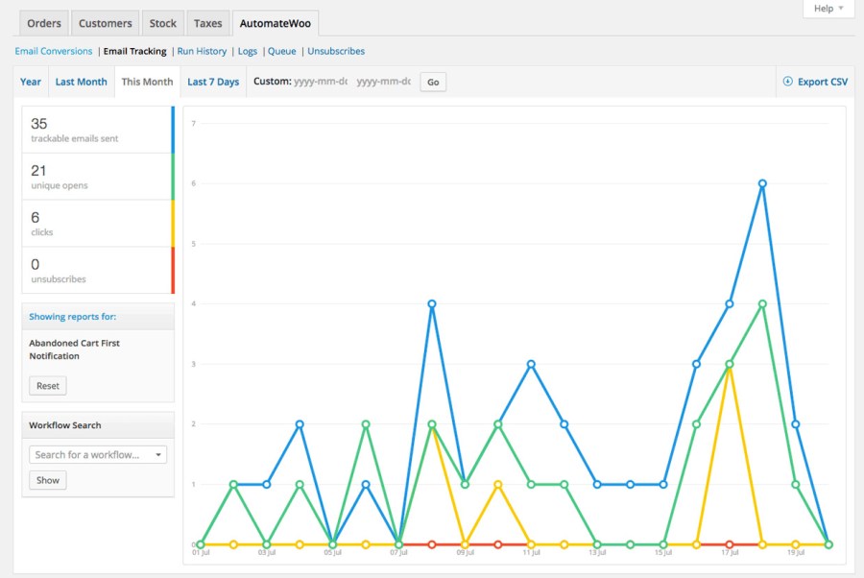View the Unsubscribes report

[x=336, y=51]
